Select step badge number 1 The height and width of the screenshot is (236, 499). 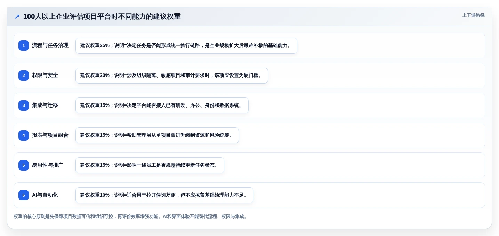(24, 46)
